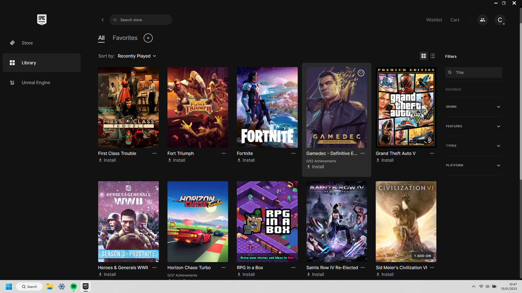The image size is (522, 293).
Task: Open the Sort by Recently Played dropdown
Action: (x=137, y=56)
